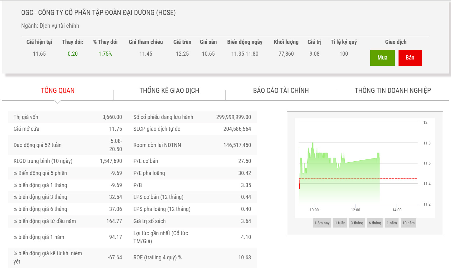Click the green Mua buy button
Viewport: 451px width, 274px height.
coord(382,58)
